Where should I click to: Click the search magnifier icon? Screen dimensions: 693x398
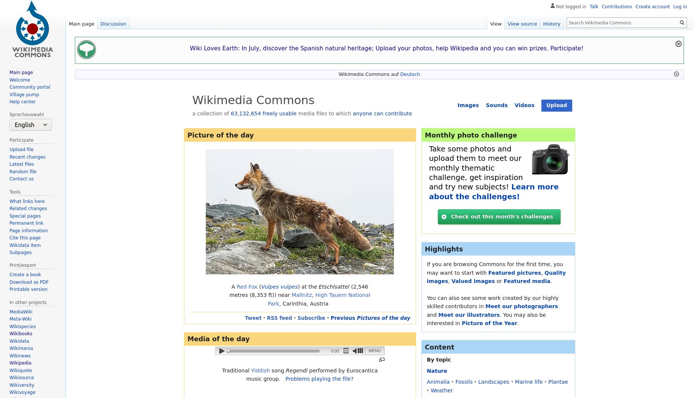pos(682,23)
